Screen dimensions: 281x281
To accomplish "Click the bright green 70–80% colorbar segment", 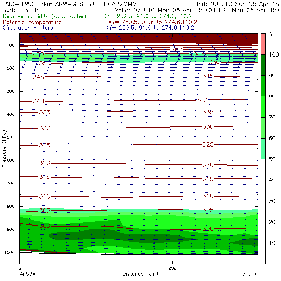I will click(x=263, y=107).
